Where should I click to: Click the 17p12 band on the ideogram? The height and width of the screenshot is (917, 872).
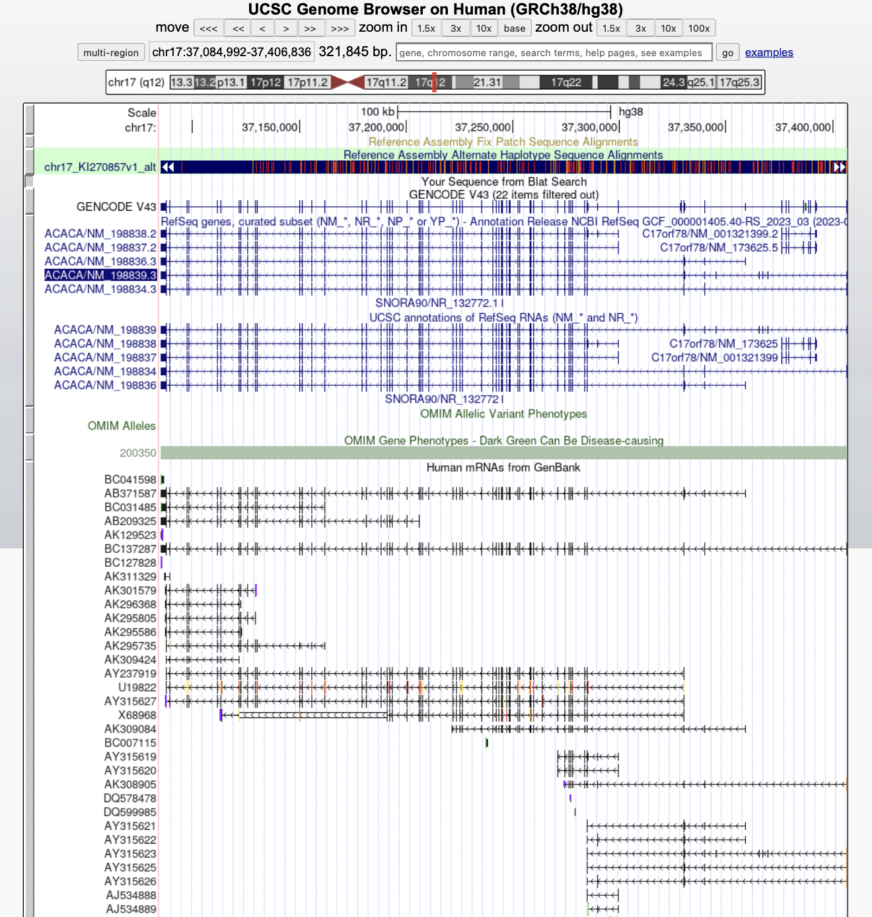click(266, 82)
